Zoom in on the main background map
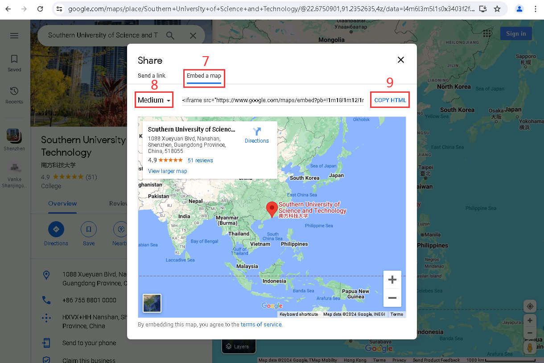Image resolution: width=544 pixels, height=363 pixels. click(x=530, y=321)
